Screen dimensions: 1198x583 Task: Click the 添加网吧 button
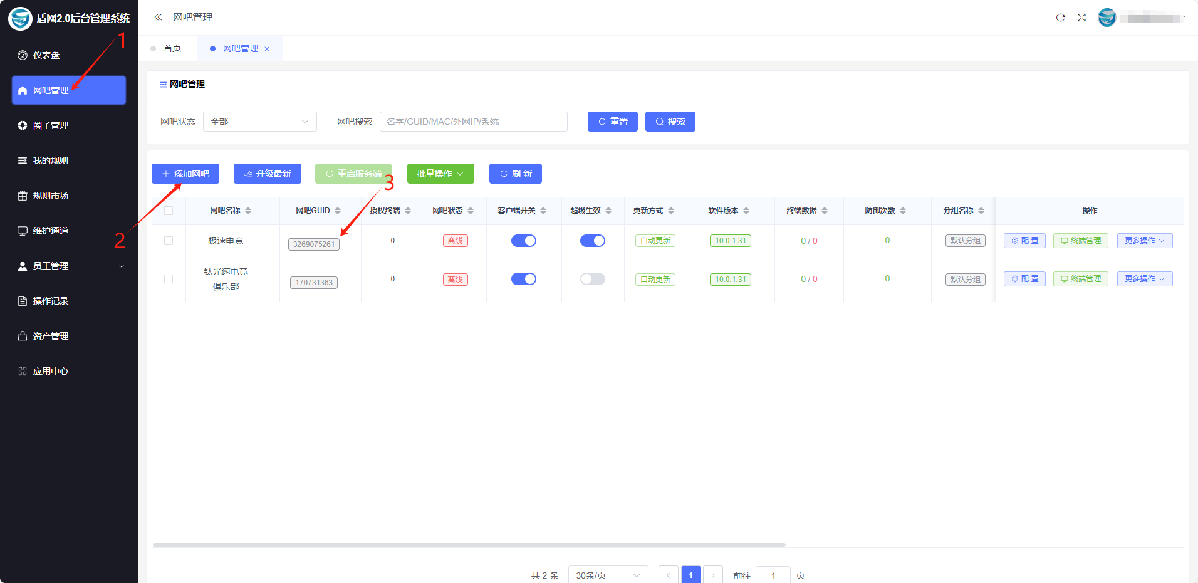(x=185, y=174)
